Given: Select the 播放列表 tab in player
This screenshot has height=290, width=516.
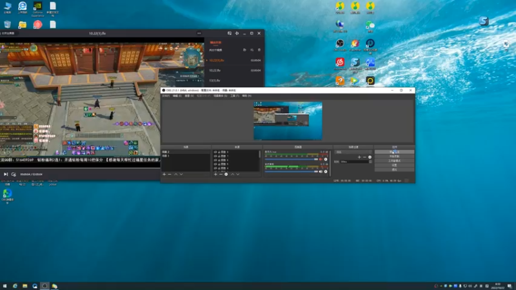Looking at the screenshot, I should [215, 43].
